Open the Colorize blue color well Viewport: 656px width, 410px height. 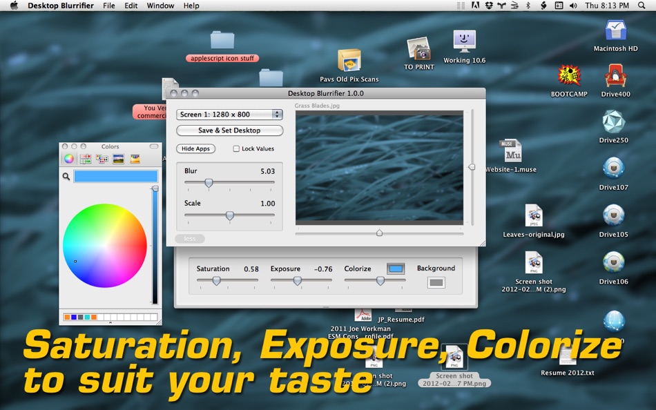tap(396, 269)
